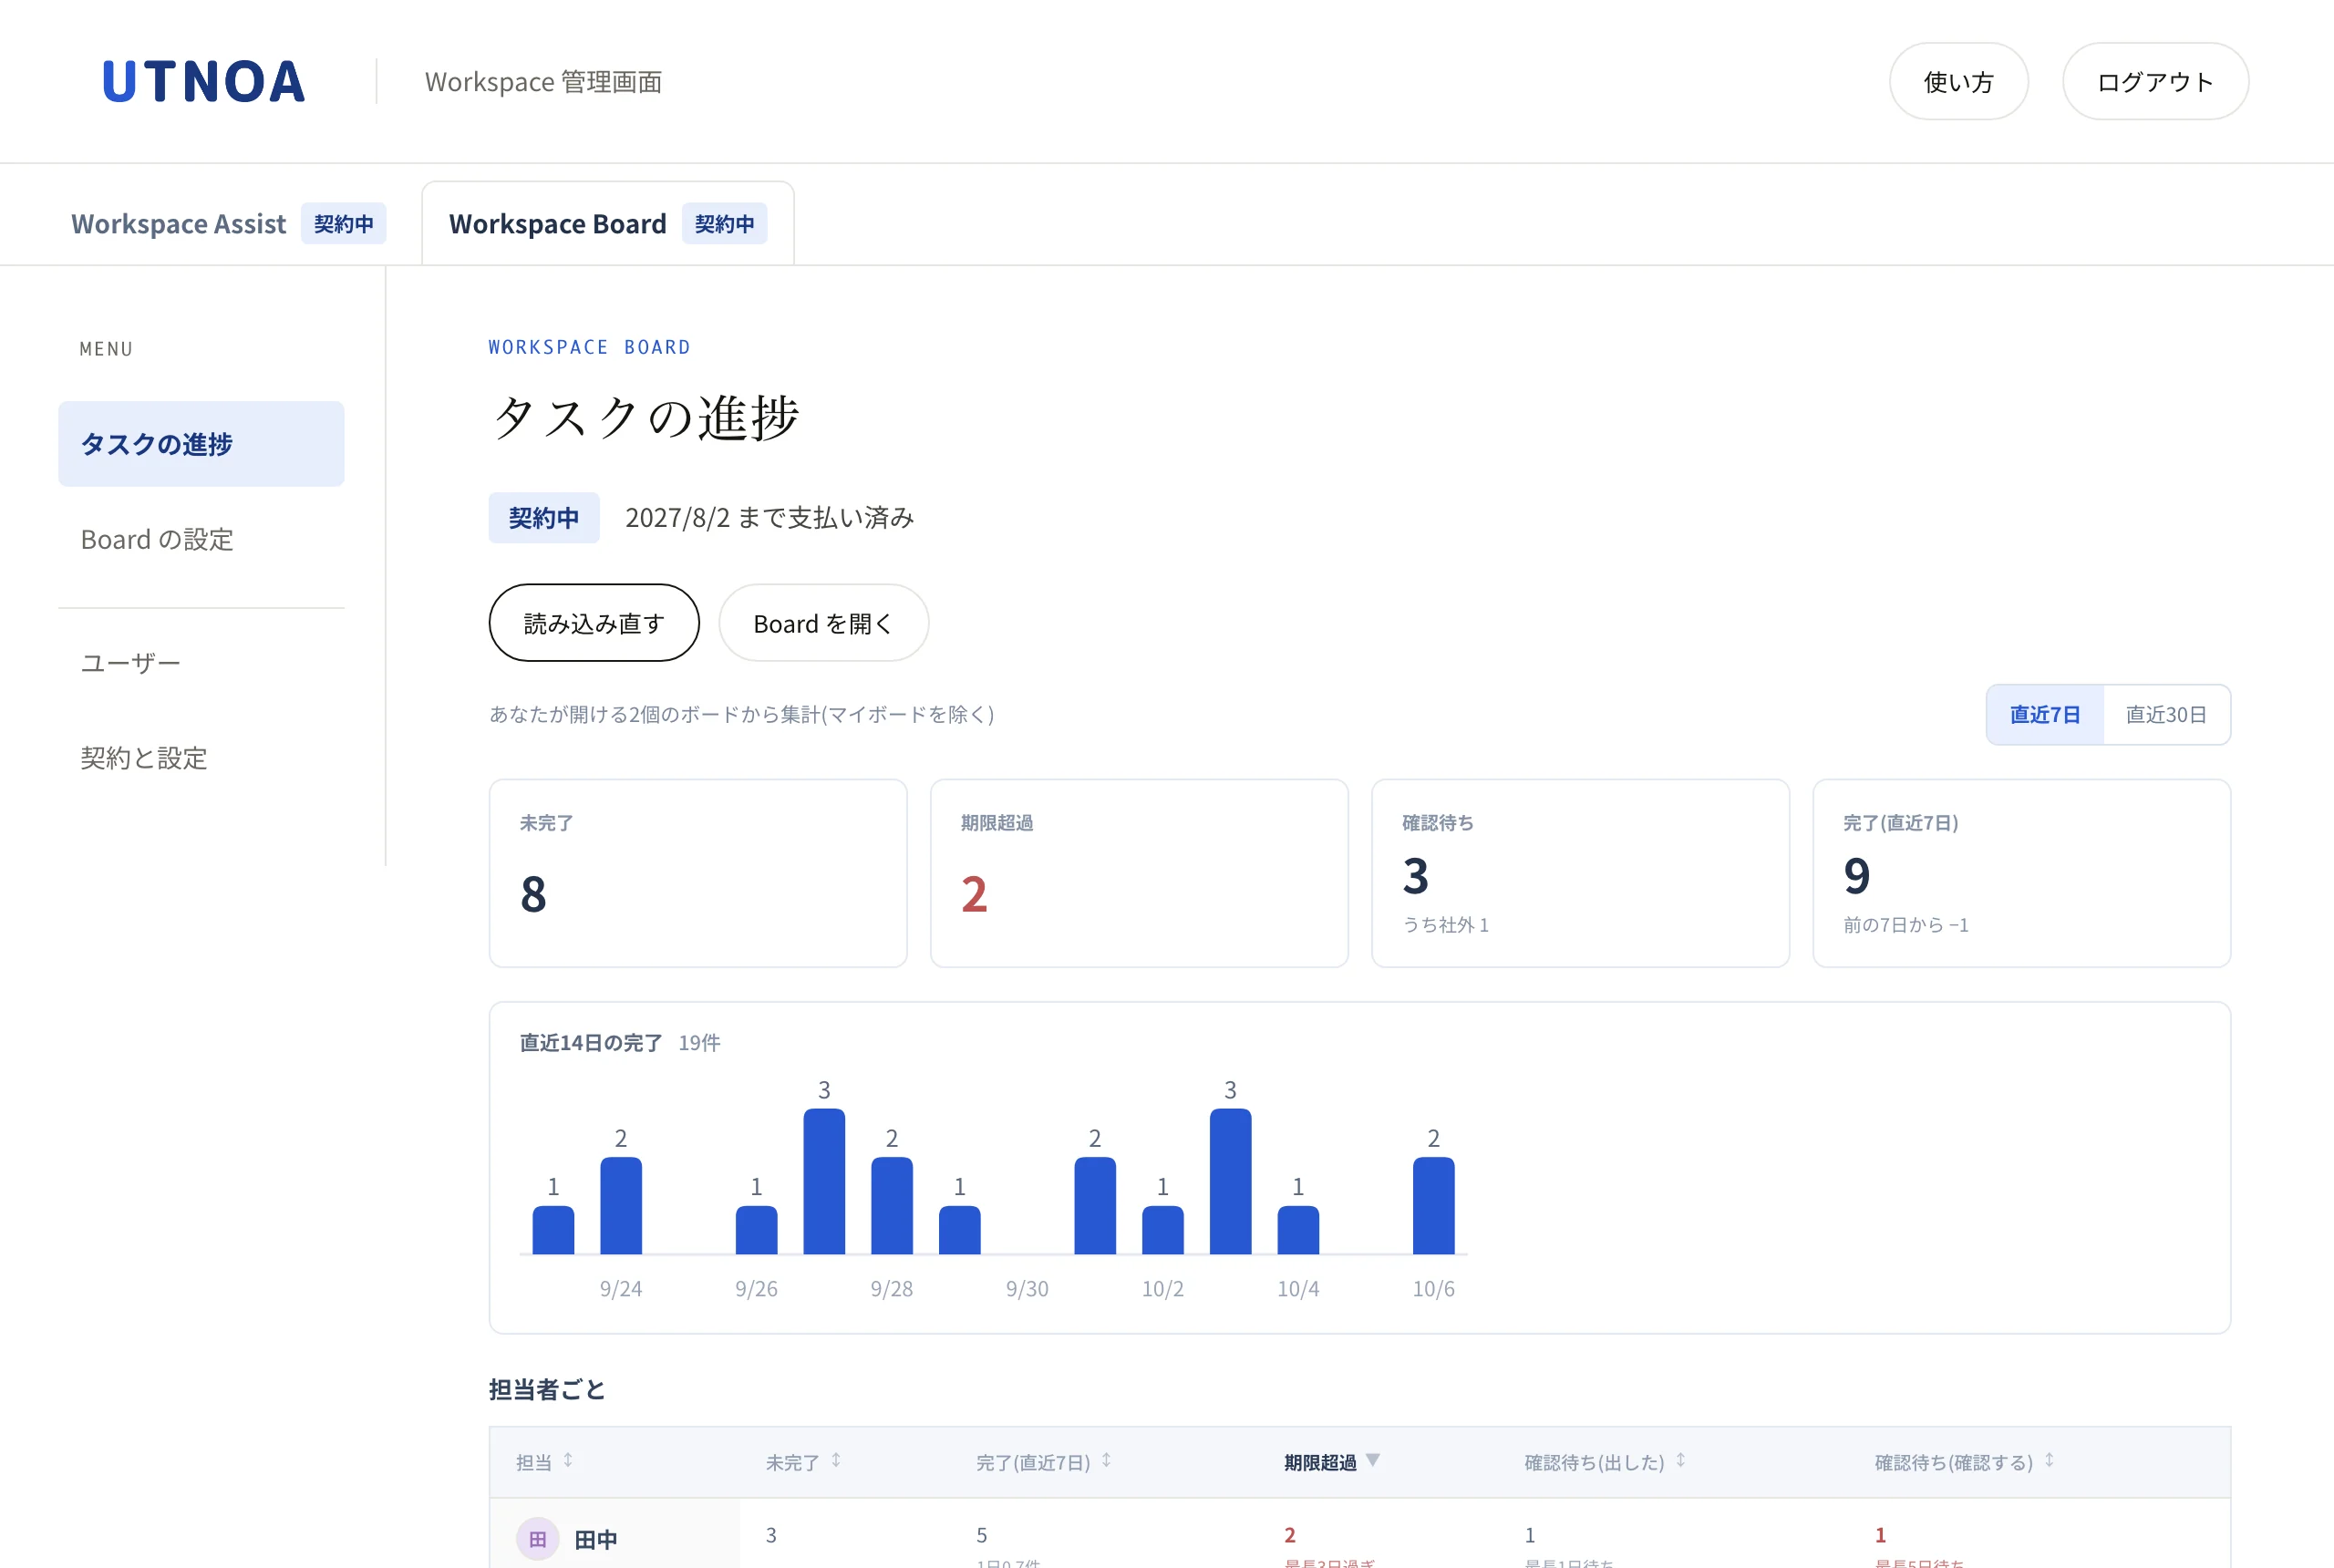Sort by 確認待ち(確認する) column arrows
2334x1568 pixels.
[x=2049, y=1461]
